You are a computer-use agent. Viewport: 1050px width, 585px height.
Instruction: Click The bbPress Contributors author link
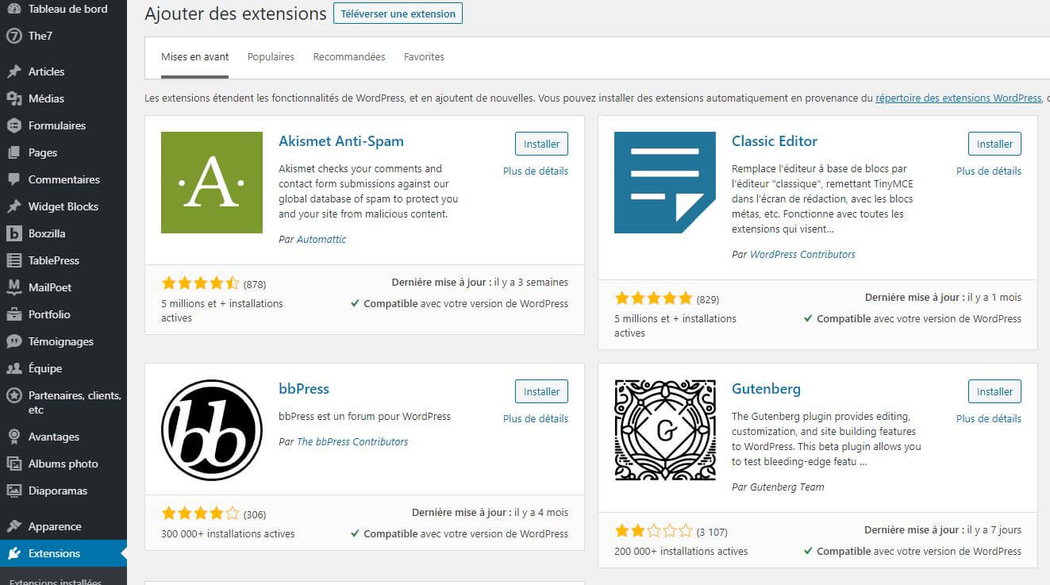pyautogui.click(x=352, y=441)
